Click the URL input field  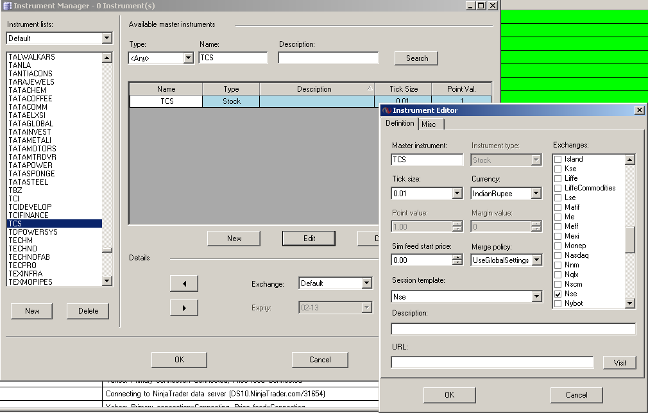[492, 362]
